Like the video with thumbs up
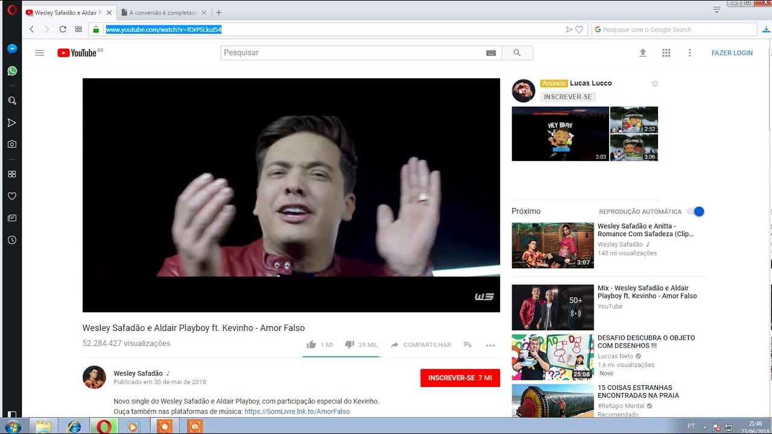This screenshot has width=772, height=434. pyautogui.click(x=311, y=345)
